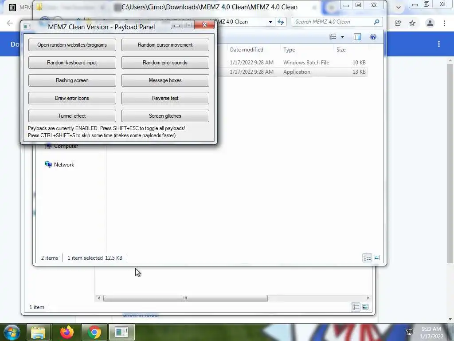Open view options dropdown arrow
This screenshot has width=454, height=341.
pyautogui.click(x=342, y=37)
